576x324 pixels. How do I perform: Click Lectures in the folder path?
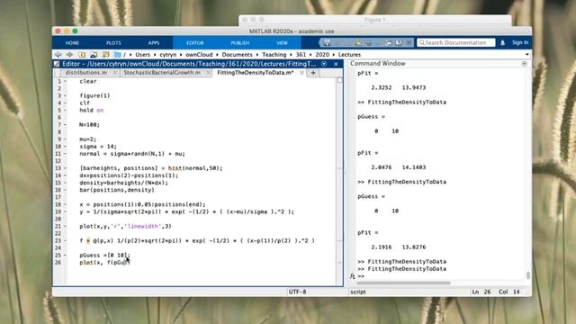349,54
